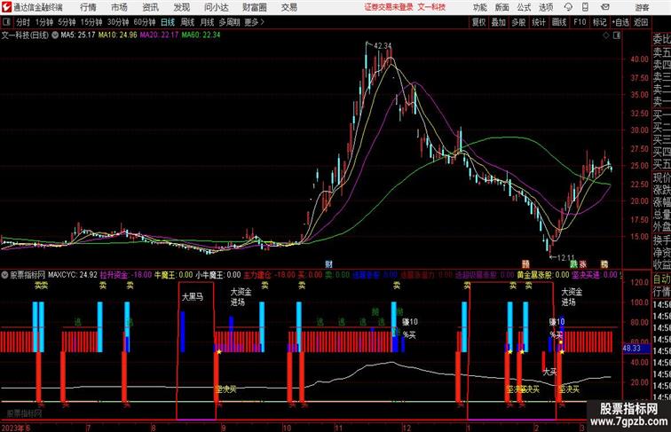Open the 市场 menu

coord(119,7)
